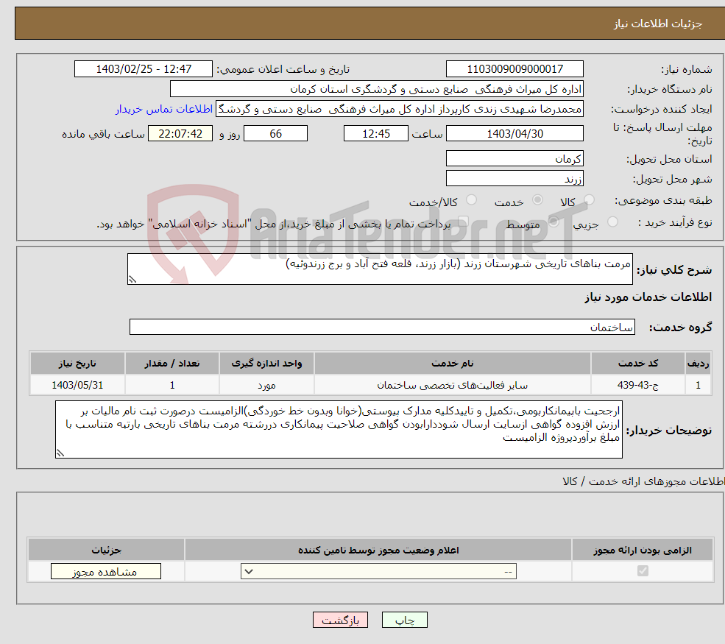Click the announcement date field 1403/02/25 - 12:47
The height and width of the screenshot is (644, 725).
coord(144,69)
